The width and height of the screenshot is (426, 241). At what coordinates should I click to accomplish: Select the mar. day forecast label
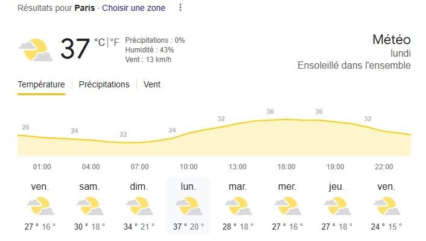pos(238,187)
